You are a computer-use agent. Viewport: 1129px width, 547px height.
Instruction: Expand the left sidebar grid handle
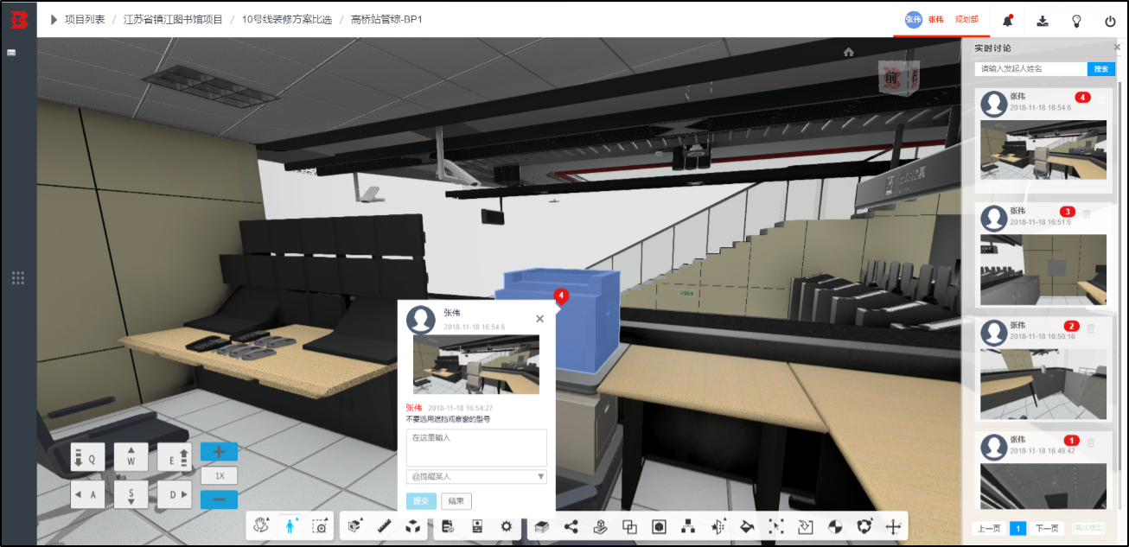pos(18,278)
